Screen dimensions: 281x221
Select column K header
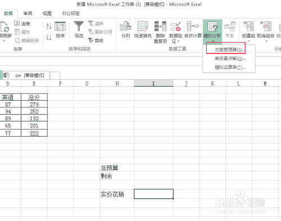click(212, 83)
